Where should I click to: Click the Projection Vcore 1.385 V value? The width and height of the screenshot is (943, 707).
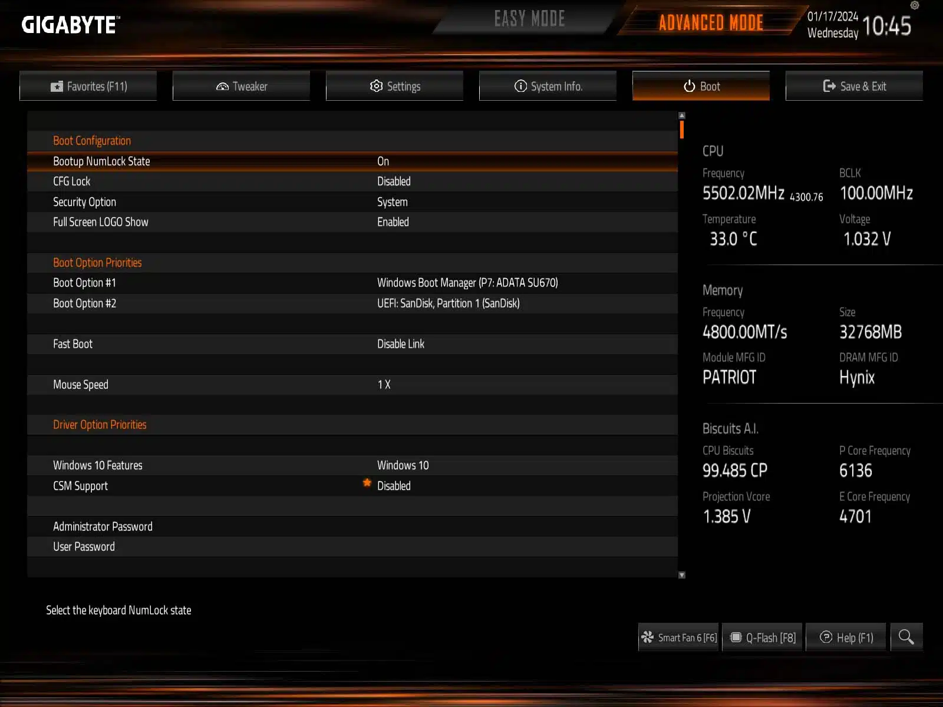727,517
